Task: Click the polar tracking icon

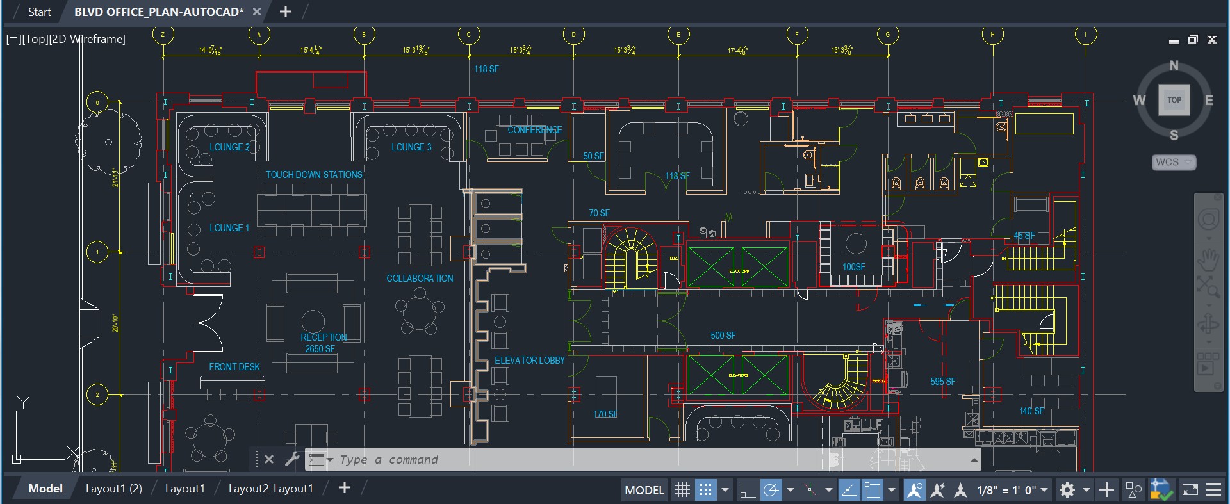Action: 771,490
